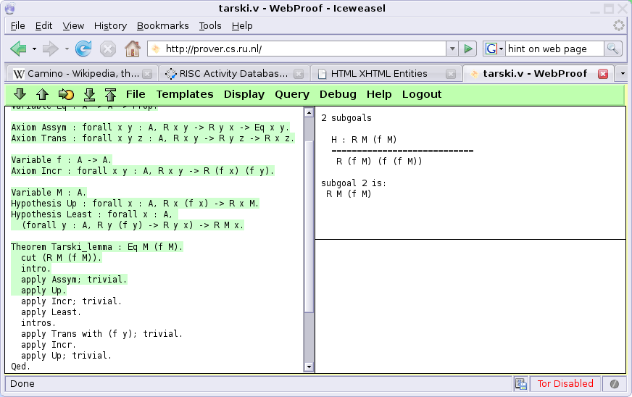Screen dimensions: 632x397
Task: Close the Camino Wikipedia tab
Action: (x=147, y=74)
